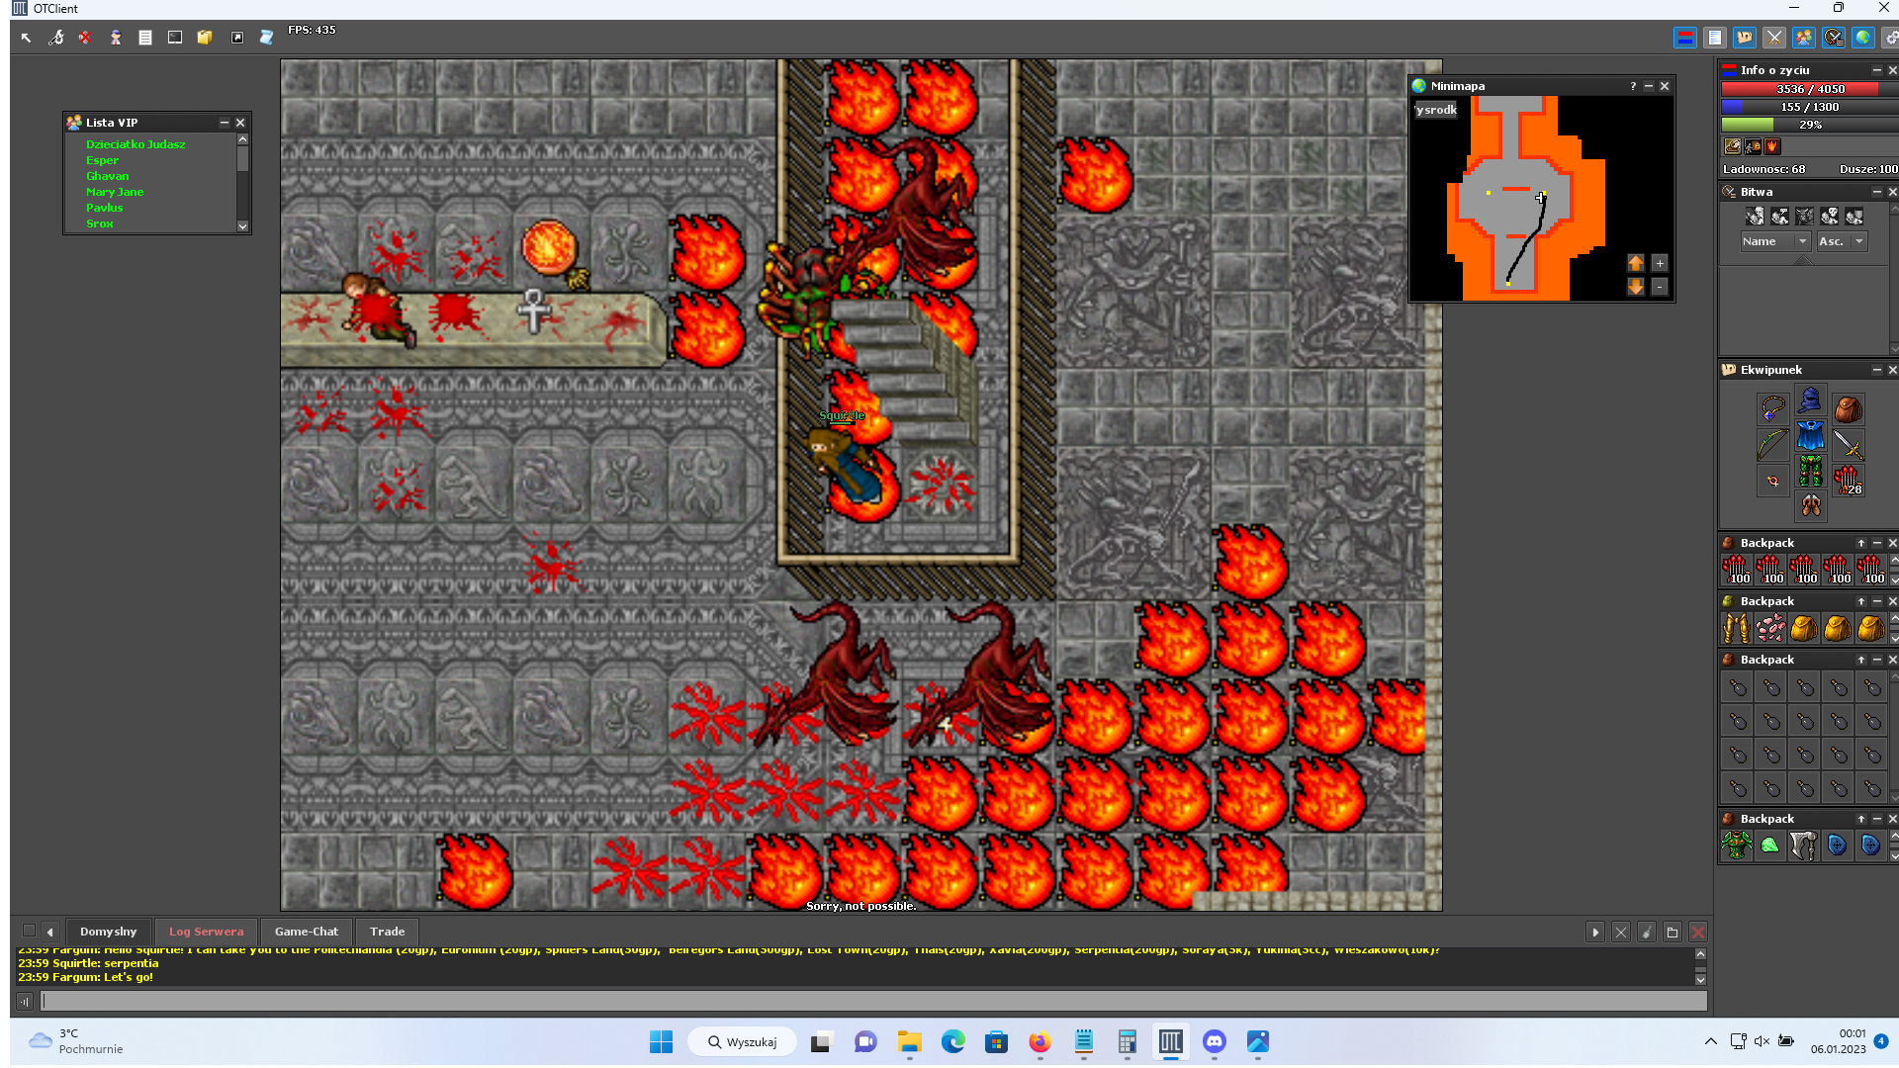Click minimap floor down arrow
1899x1068 pixels.
[x=1636, y=286]
